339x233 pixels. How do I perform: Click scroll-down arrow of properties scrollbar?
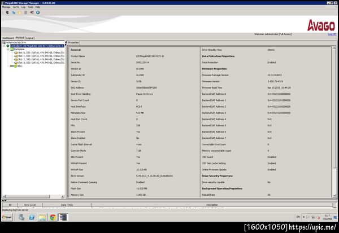pyautogui.click(x=334, y=196)
